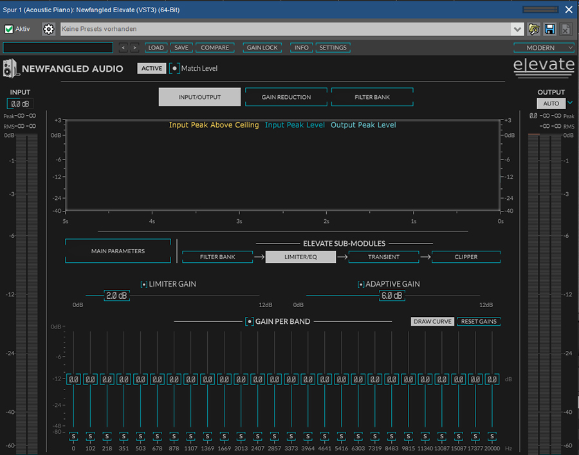Image resolution: width=579 pixels, height=455 pixels.
Task: Expand the output AUTO chevron
Action: [570, 103]
